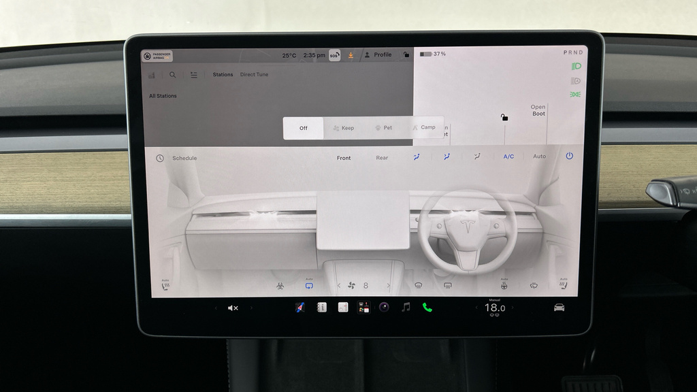Open radio search magnifier icon
The width and height of the screenshot is (697, 392).
[172, 75]
